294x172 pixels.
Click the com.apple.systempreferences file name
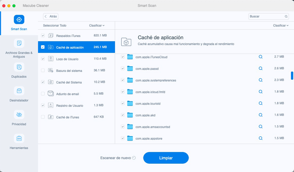point(156,80)
